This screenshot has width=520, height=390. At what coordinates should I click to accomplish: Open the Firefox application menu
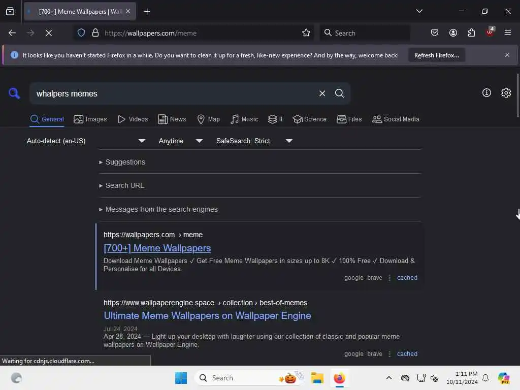pyautogui.click(x=508, y=32)
